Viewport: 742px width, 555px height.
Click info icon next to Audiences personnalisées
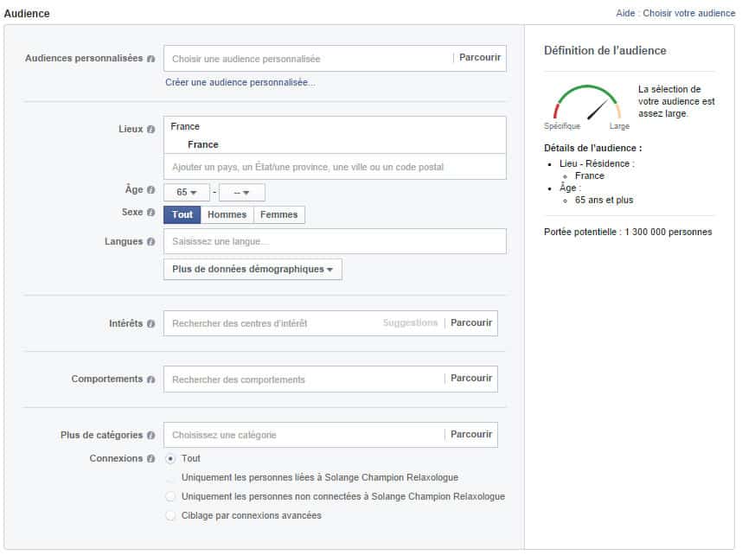tap(151, 59)
